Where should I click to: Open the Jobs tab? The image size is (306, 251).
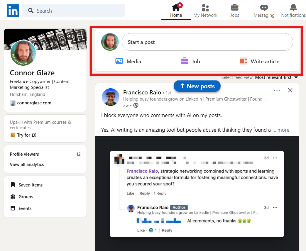pos(235,11)
